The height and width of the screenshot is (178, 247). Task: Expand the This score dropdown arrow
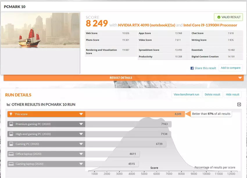(x=81, y=114)
